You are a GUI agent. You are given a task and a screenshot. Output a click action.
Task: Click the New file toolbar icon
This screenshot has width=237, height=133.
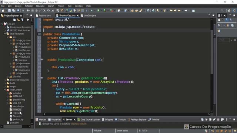tap(3, 10)
